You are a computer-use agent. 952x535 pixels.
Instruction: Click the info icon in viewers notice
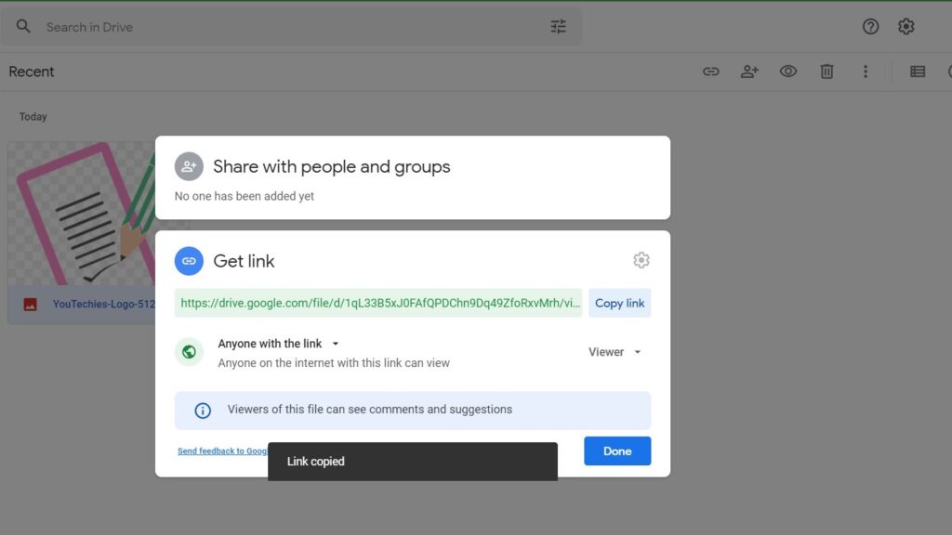pos(203,411)
